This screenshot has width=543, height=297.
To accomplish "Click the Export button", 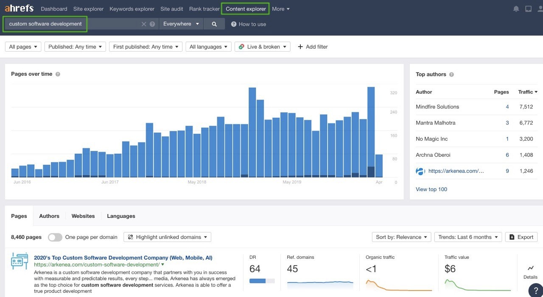I will coord(521,237).
